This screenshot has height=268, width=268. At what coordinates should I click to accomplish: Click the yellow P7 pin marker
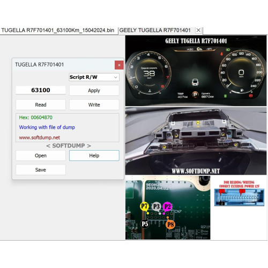point(144,206)
